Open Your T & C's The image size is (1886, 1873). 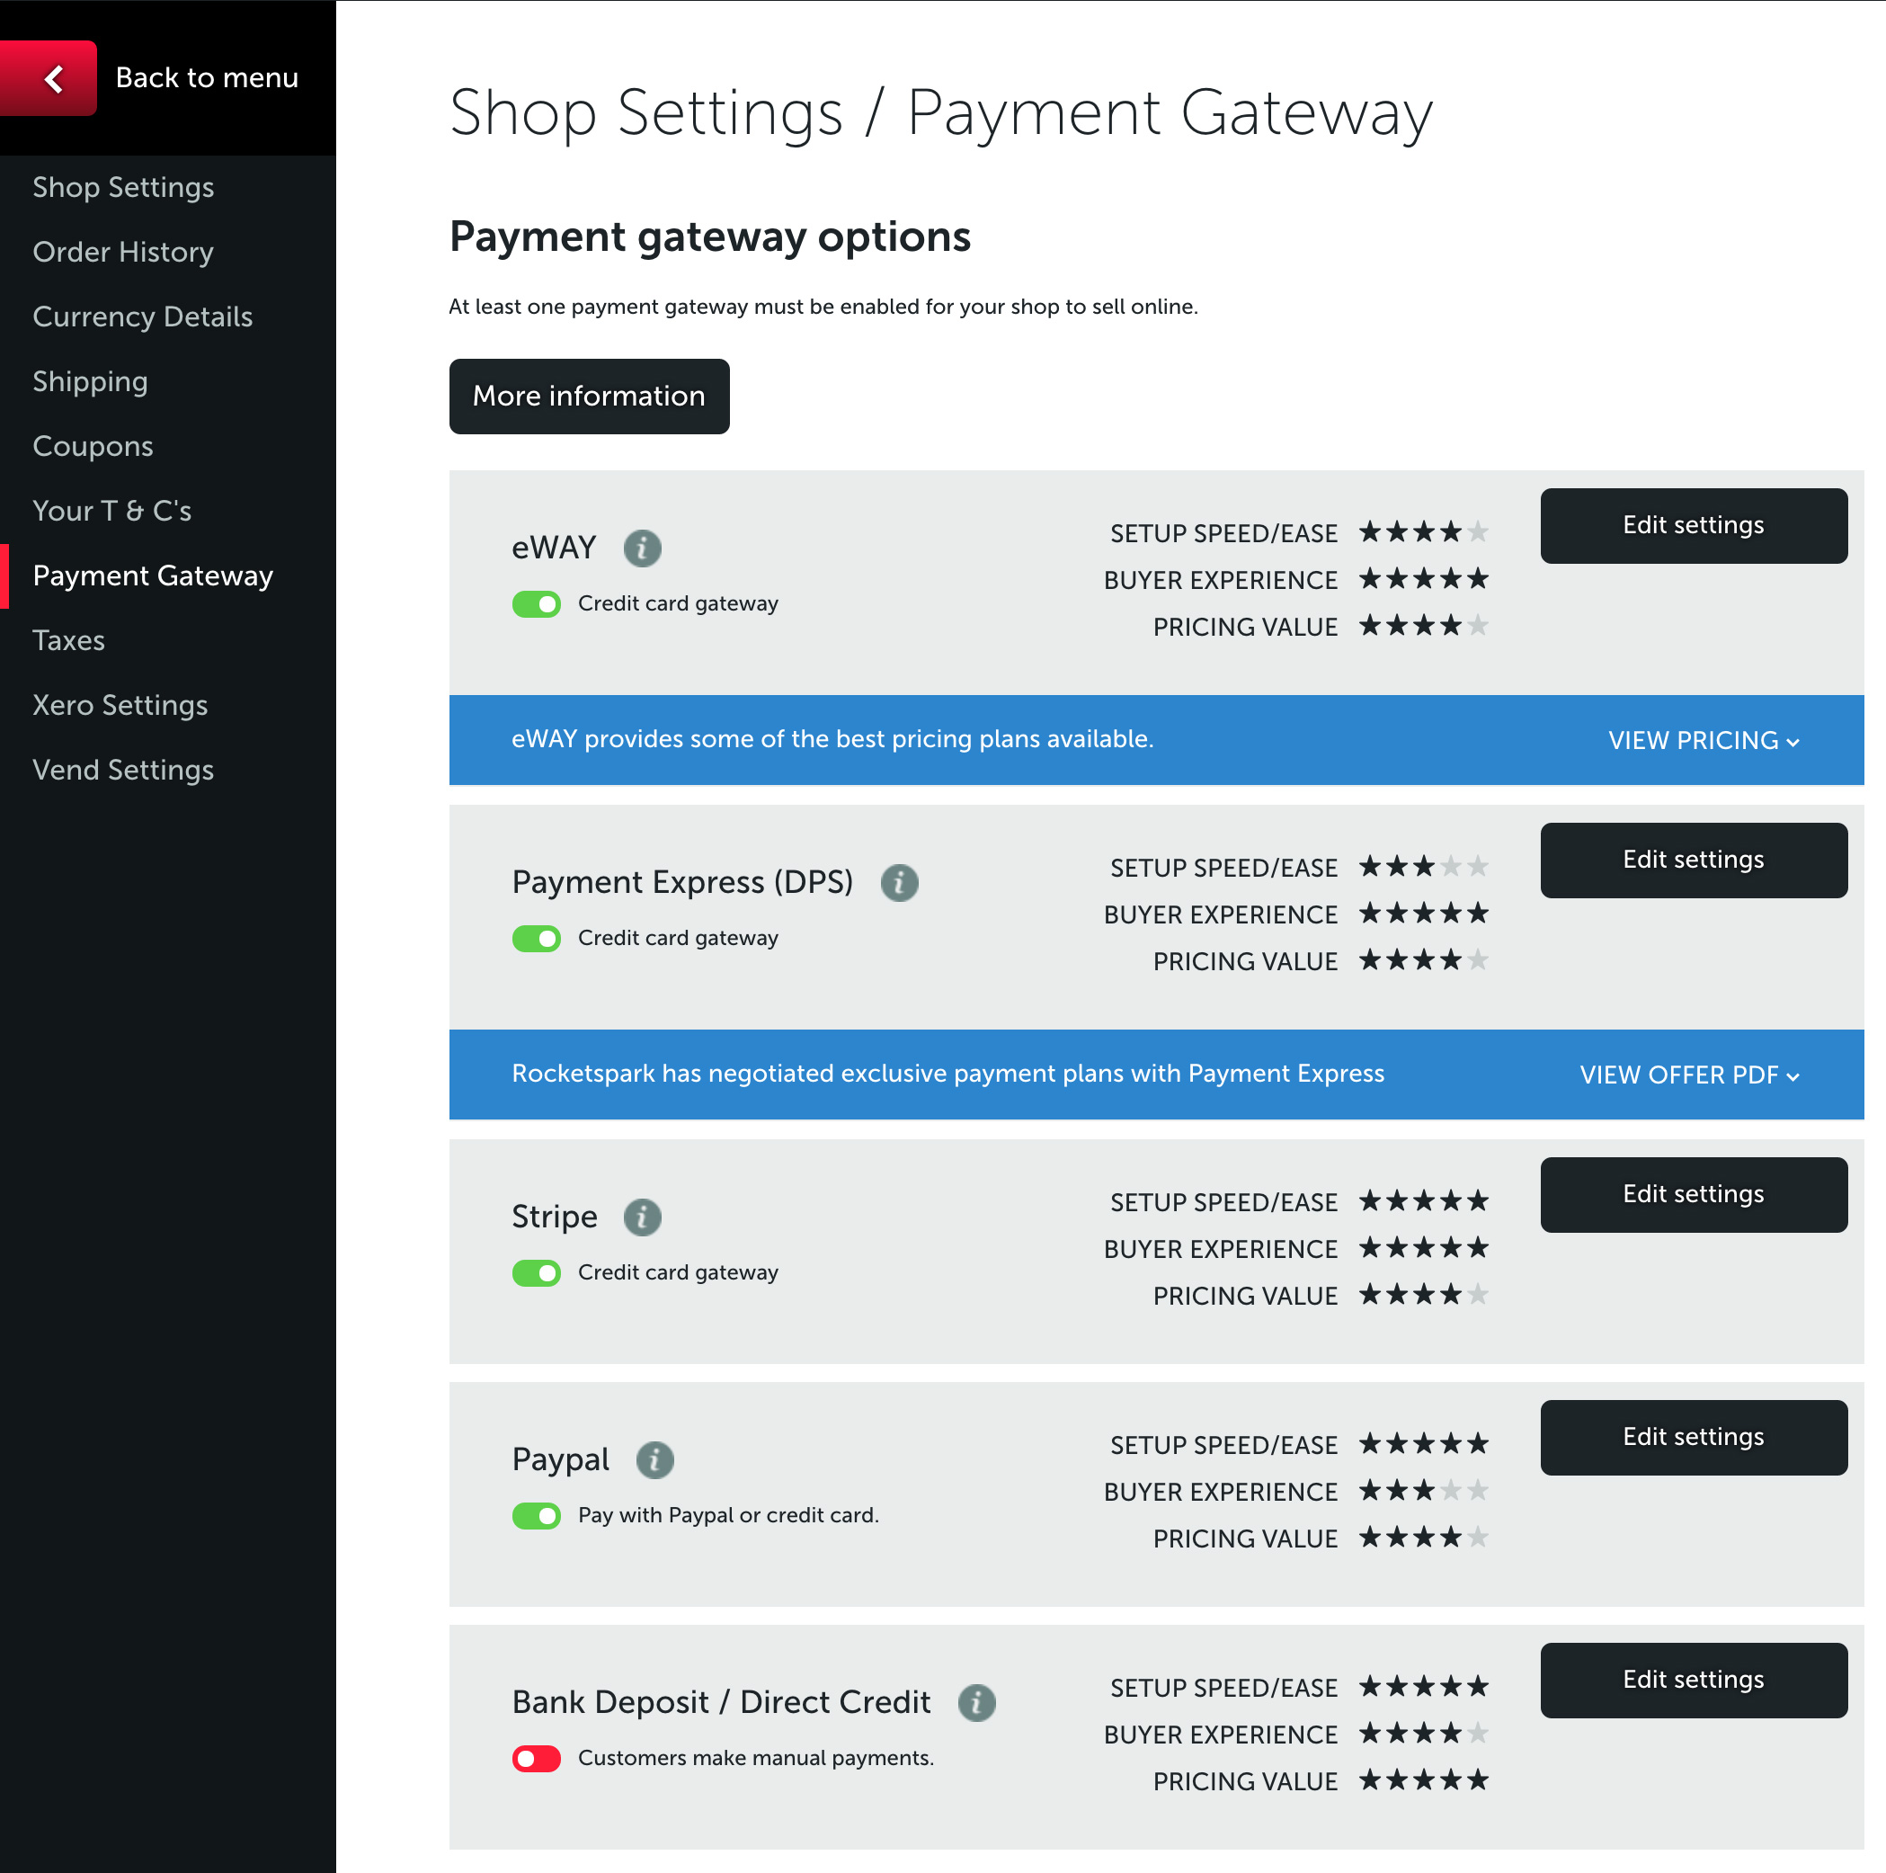click(x=112, y=511)
